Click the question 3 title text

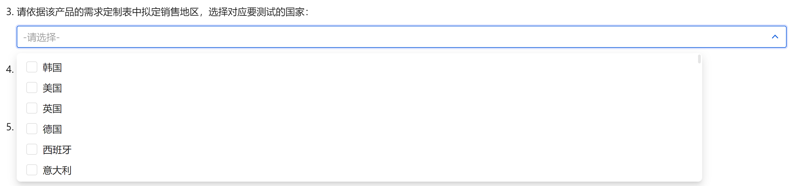tap(157, 12)
